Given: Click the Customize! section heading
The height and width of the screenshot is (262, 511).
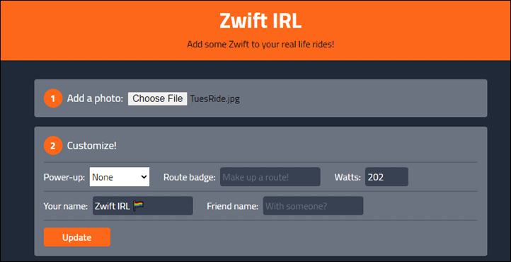Looking at the screenshot, I should 91,146.
